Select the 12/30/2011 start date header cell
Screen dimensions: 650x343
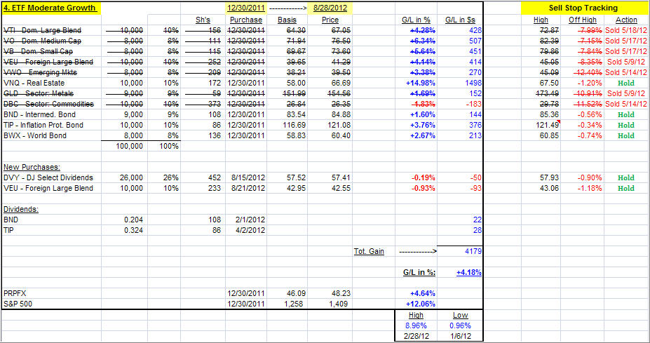click(246, 8)
